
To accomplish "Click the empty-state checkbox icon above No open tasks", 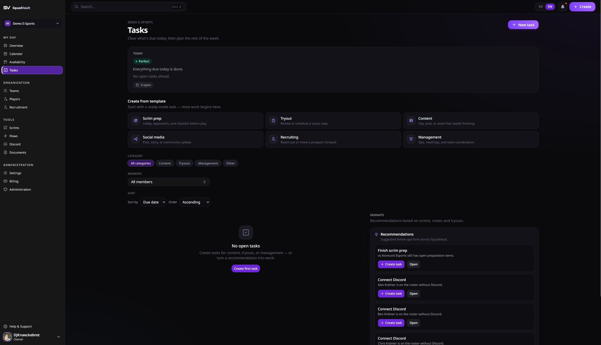I will 246,232.
